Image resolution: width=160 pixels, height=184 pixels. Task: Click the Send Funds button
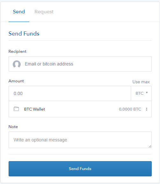[x=80, y=169]
